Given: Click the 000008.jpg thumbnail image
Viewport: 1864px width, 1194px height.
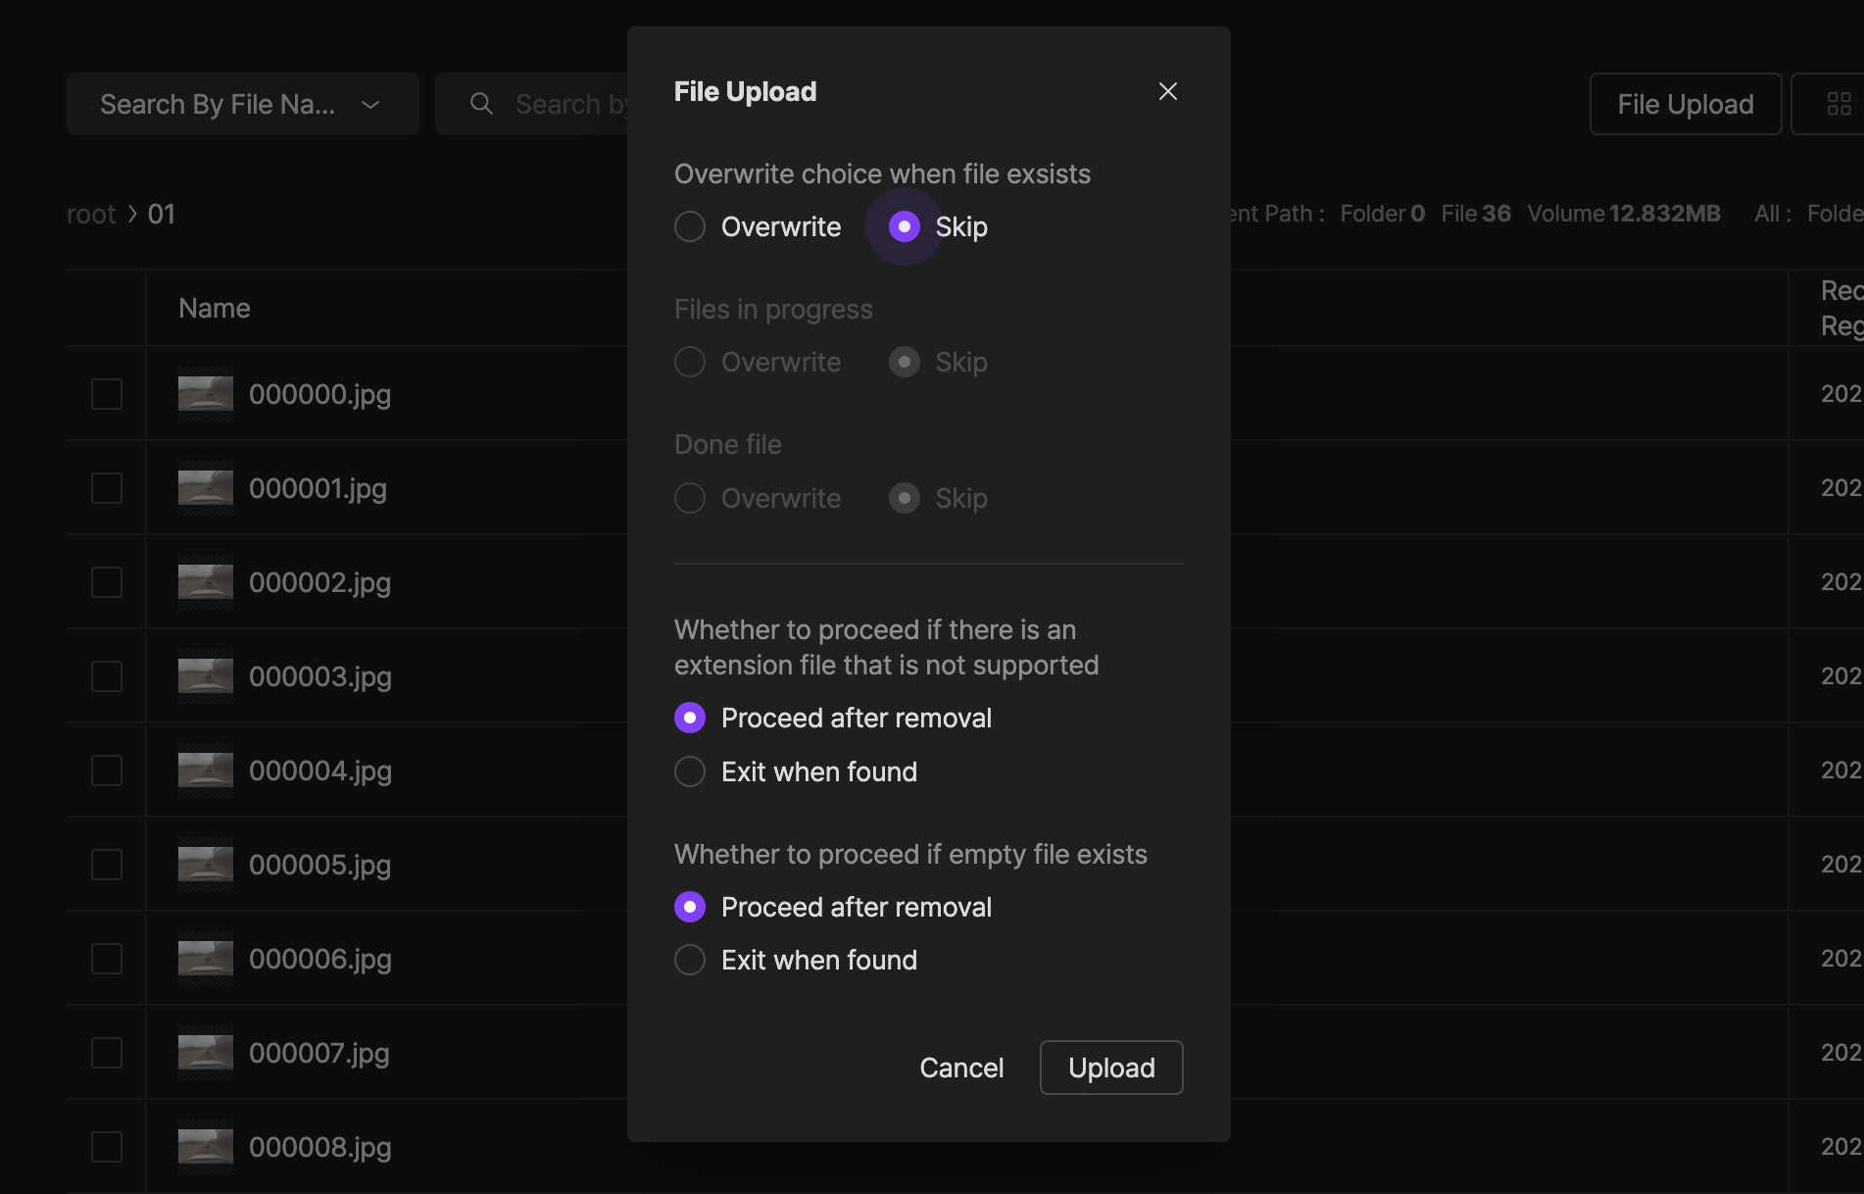Looking at the screenshot, I should pyautogui.click(x=206, y=1147).
